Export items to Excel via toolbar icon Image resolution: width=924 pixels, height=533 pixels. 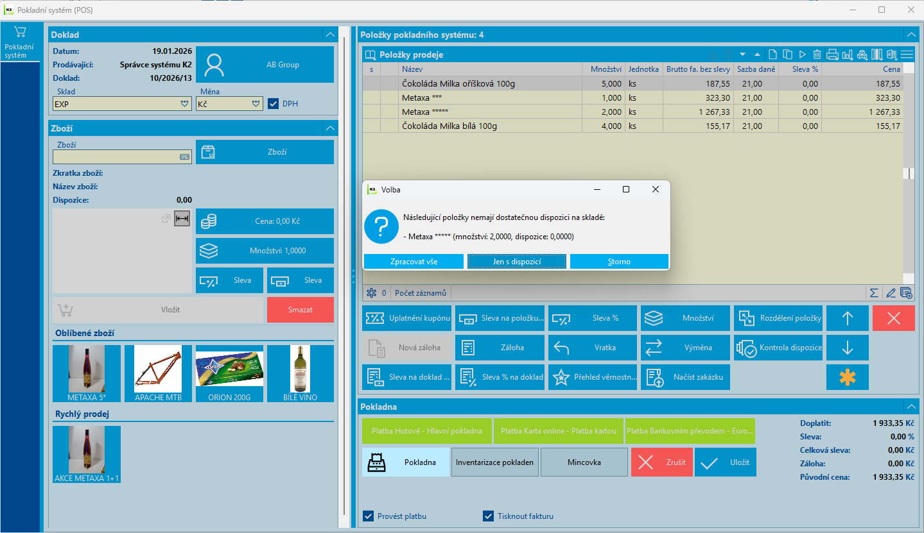click(x=891, y=55)
